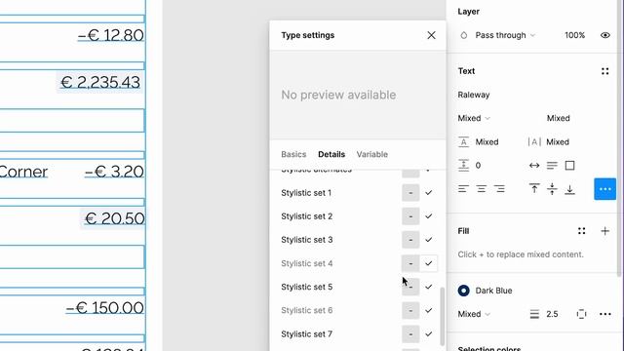Select fixed size text box icon

pos(569,166)
